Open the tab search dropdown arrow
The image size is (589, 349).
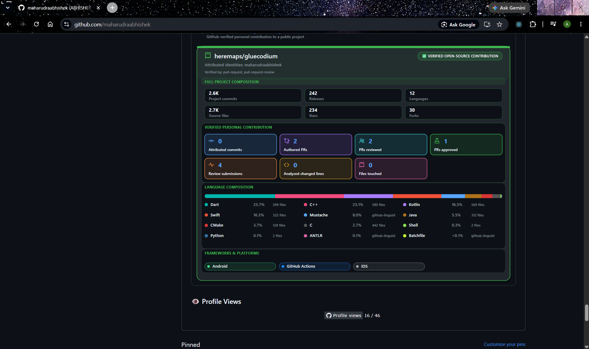(x=8, y=8)
